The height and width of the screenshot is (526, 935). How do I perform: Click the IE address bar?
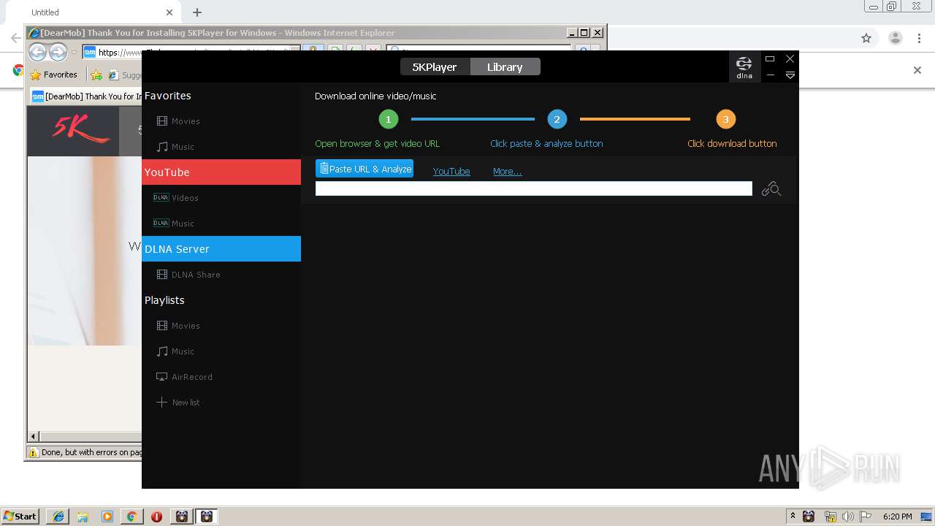click(x=191, y=52)
